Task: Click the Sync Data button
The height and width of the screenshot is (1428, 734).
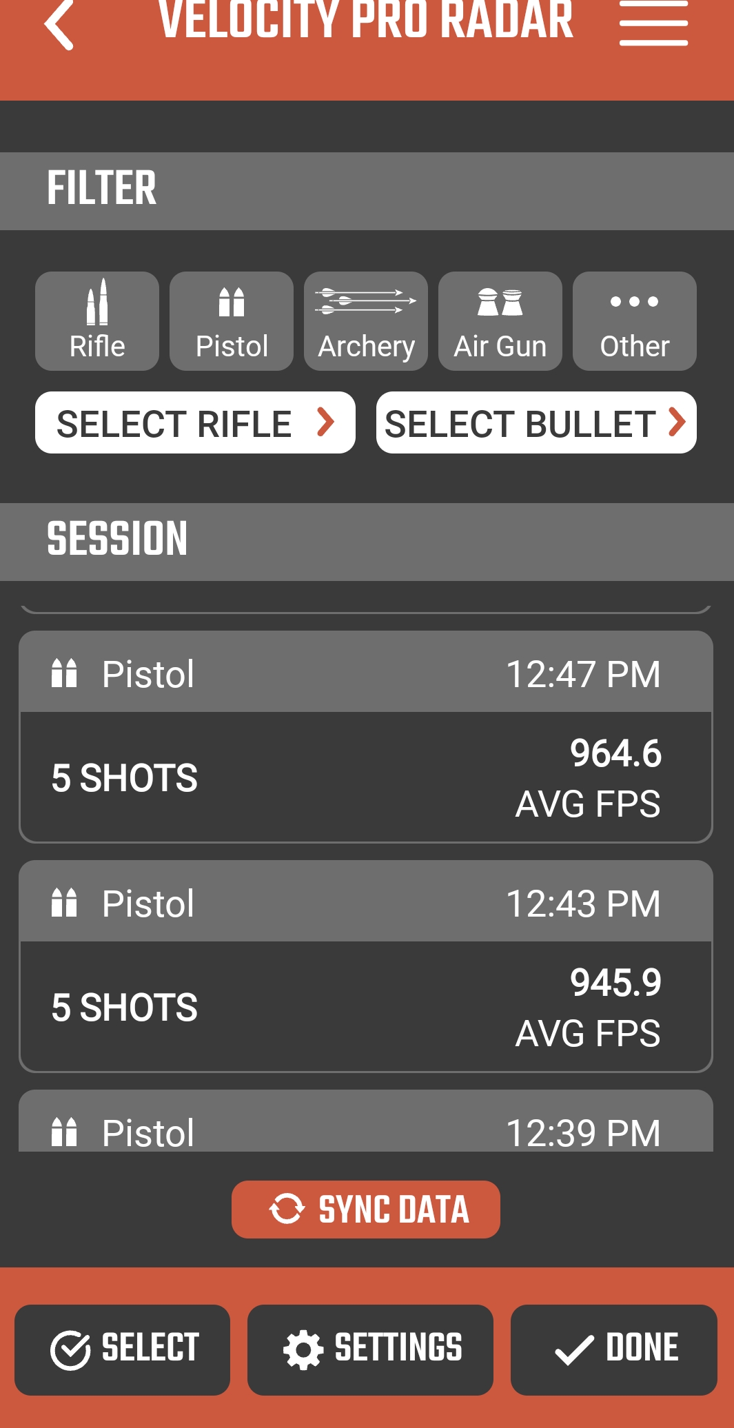Action: (366, 1210)
